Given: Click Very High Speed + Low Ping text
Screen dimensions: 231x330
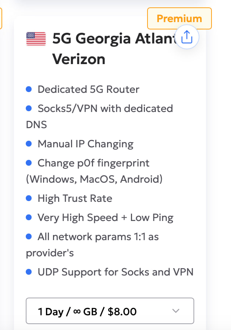Looking at the screenshot, I should point(105,217).
